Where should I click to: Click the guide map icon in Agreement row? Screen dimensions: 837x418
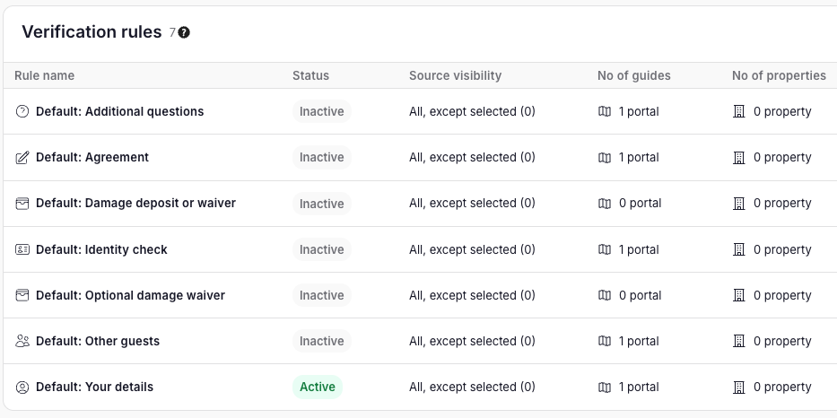click(x=605, y=158)
